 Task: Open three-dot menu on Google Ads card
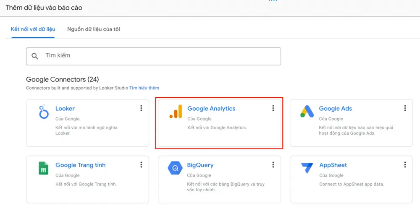[x=405, y=108]
